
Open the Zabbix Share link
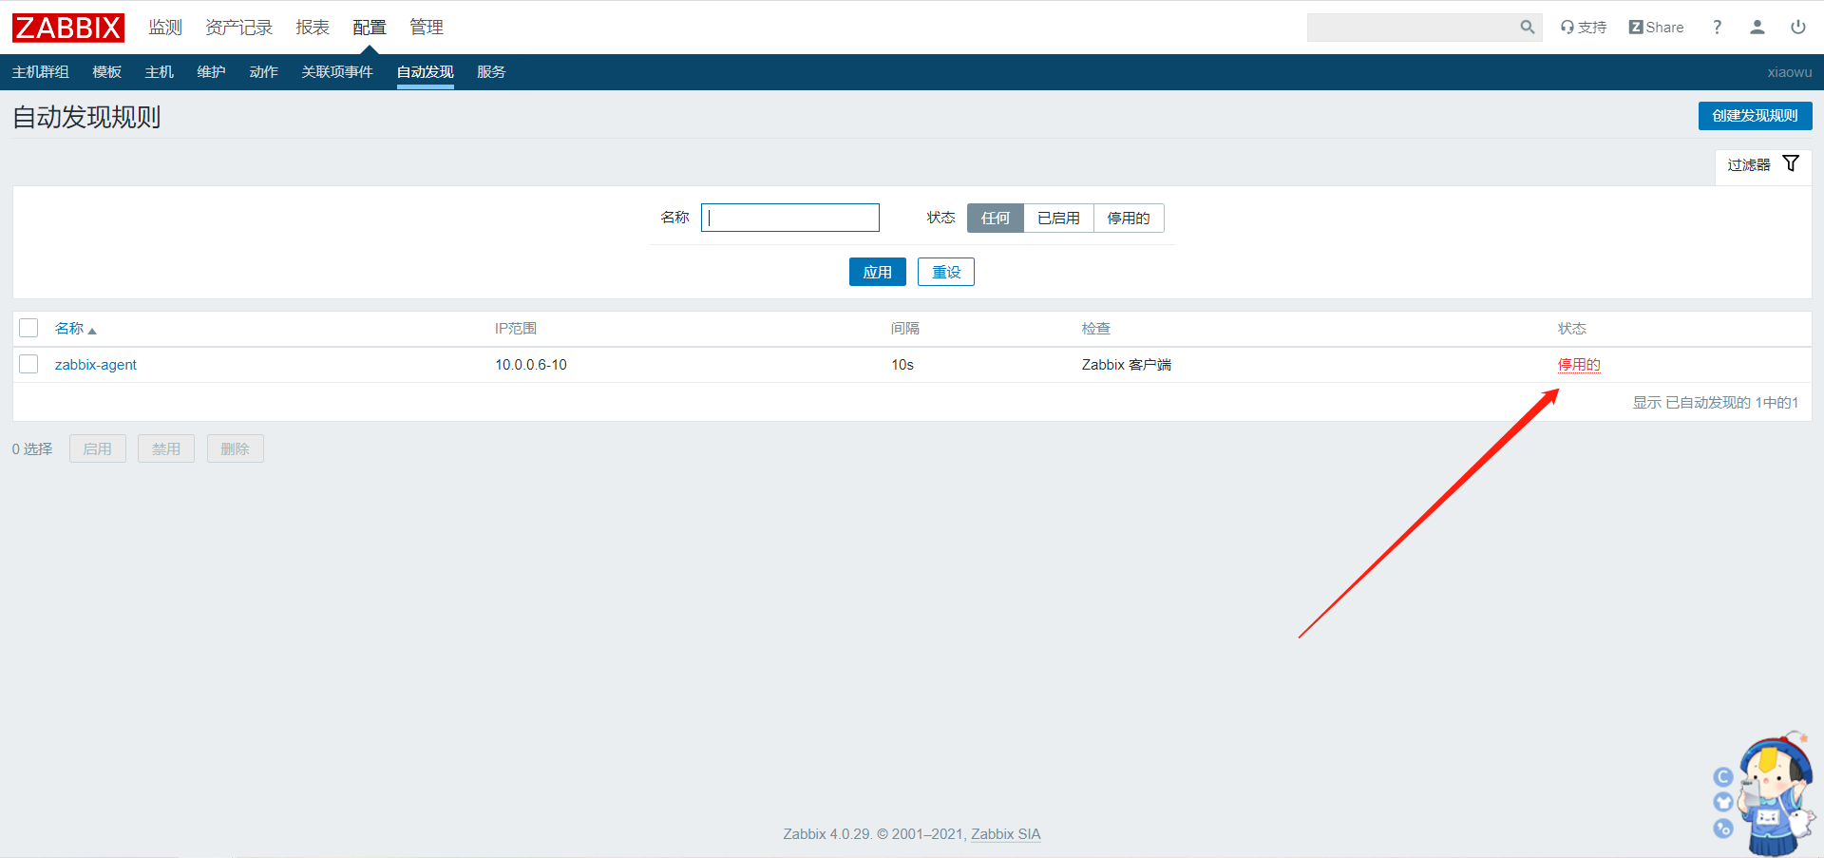point(1656,28)
